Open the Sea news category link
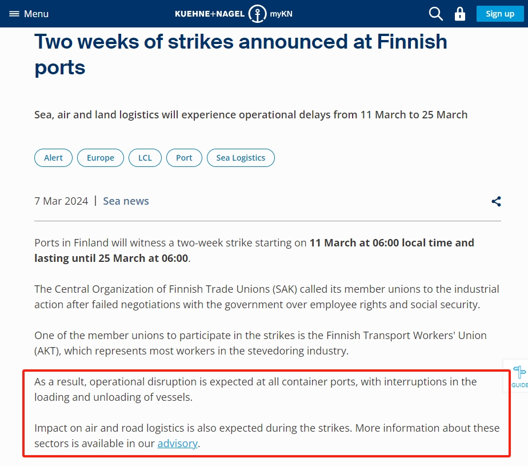Screen dimensions: 528x466 [x=126, y=201]
